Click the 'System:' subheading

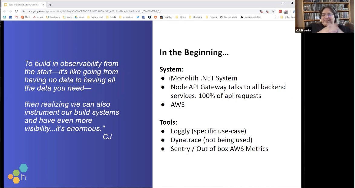pos(171,69)
